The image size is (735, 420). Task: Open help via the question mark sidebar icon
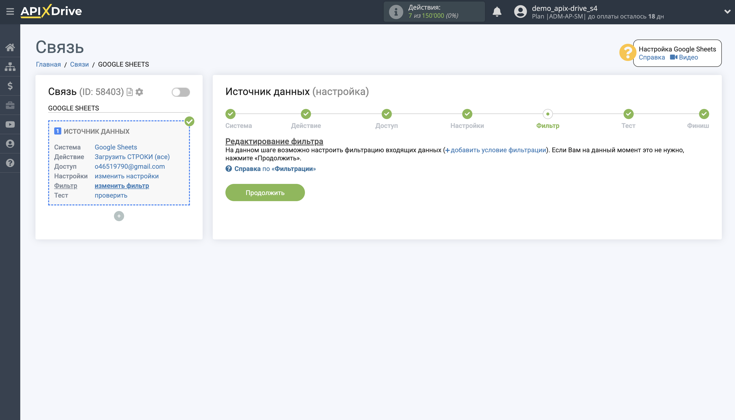click(10, 163)
